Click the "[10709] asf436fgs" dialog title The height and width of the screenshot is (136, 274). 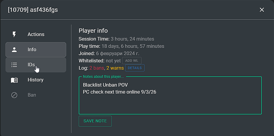(33, 10)
